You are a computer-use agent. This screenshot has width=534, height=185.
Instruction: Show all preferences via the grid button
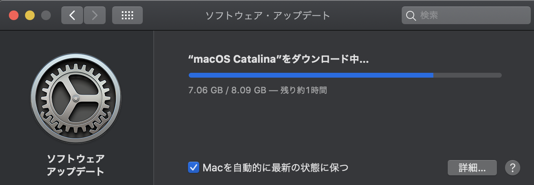click(127, 16)
